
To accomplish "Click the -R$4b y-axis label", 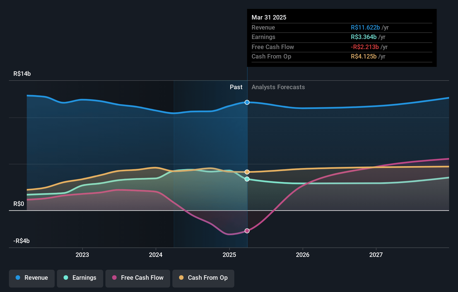I will tap(21, 241).
